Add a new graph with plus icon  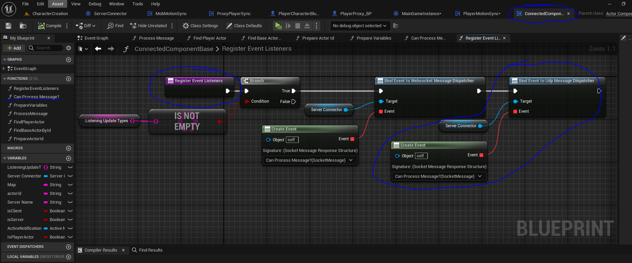[x=69, y=60]
